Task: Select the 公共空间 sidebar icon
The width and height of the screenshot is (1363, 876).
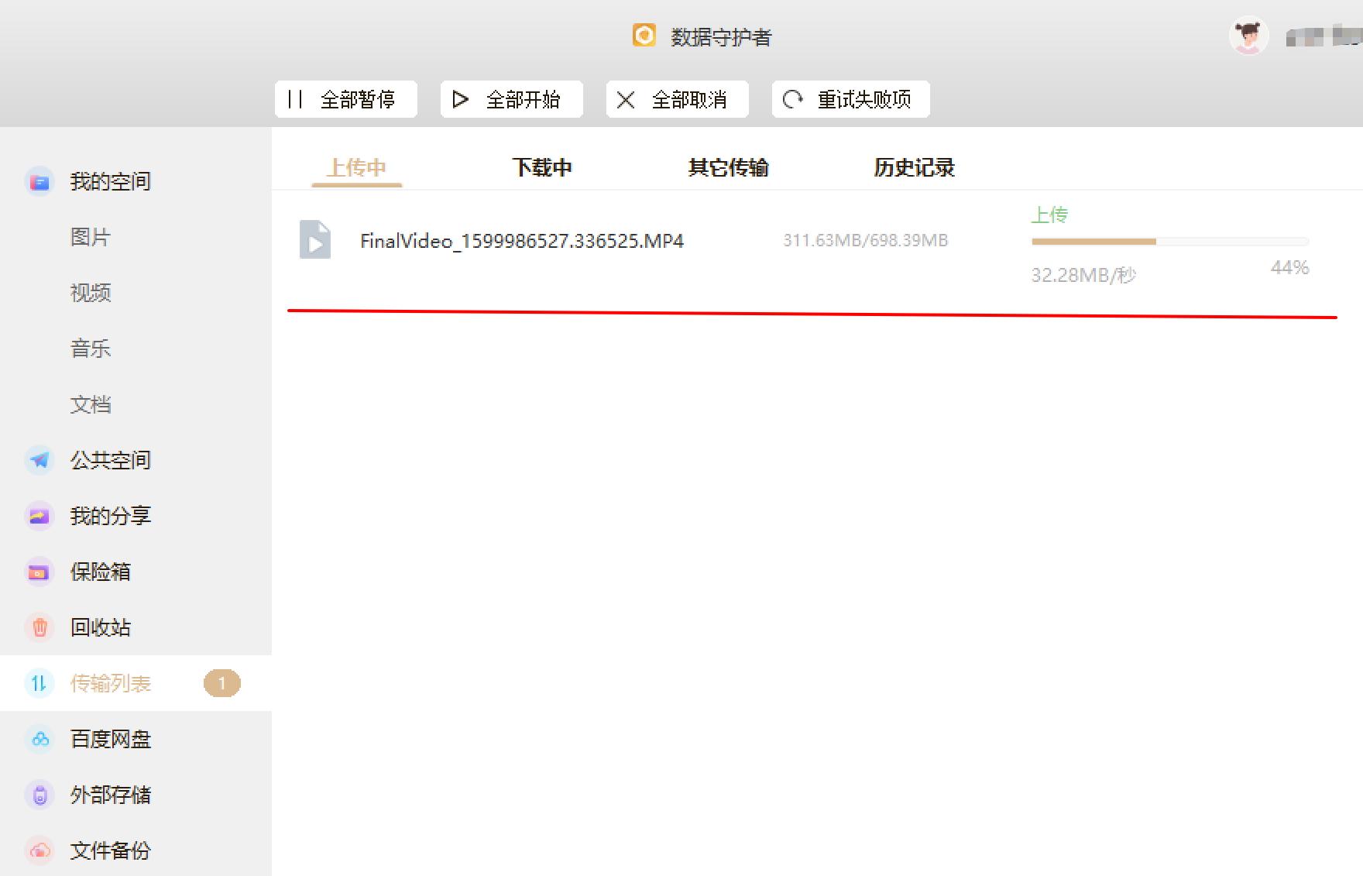Action: click(39, 460)
